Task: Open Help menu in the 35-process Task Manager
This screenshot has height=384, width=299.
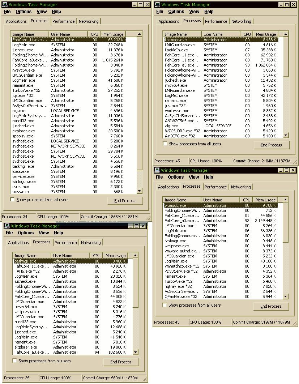Action: pos(59,232)
